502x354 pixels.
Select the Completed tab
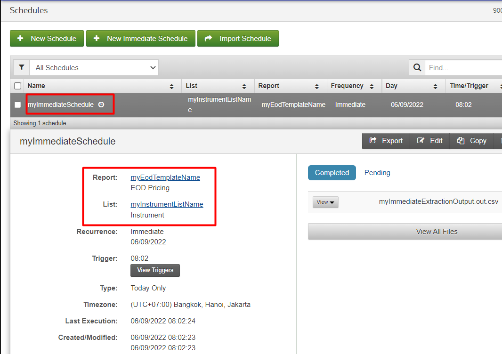pyautogui.click(x=332, y=173)
